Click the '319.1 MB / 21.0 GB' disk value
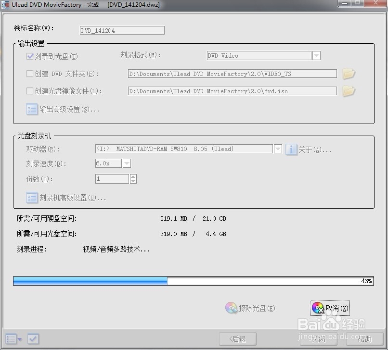388x350 pixels. tap(193, 218)
